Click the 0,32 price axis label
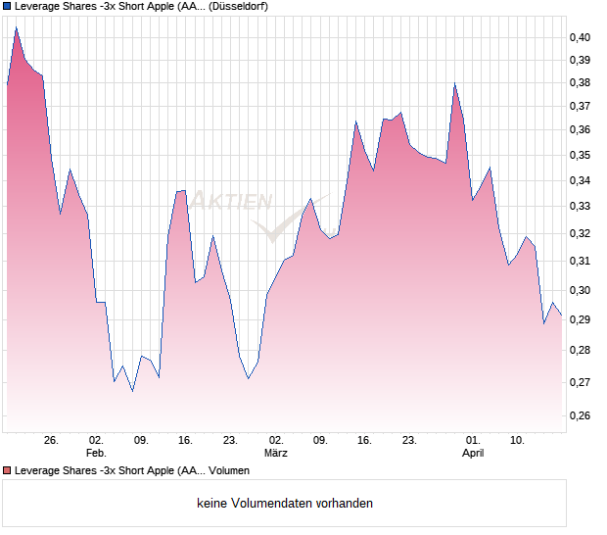 pyautogui.click(x=580, y=233)
